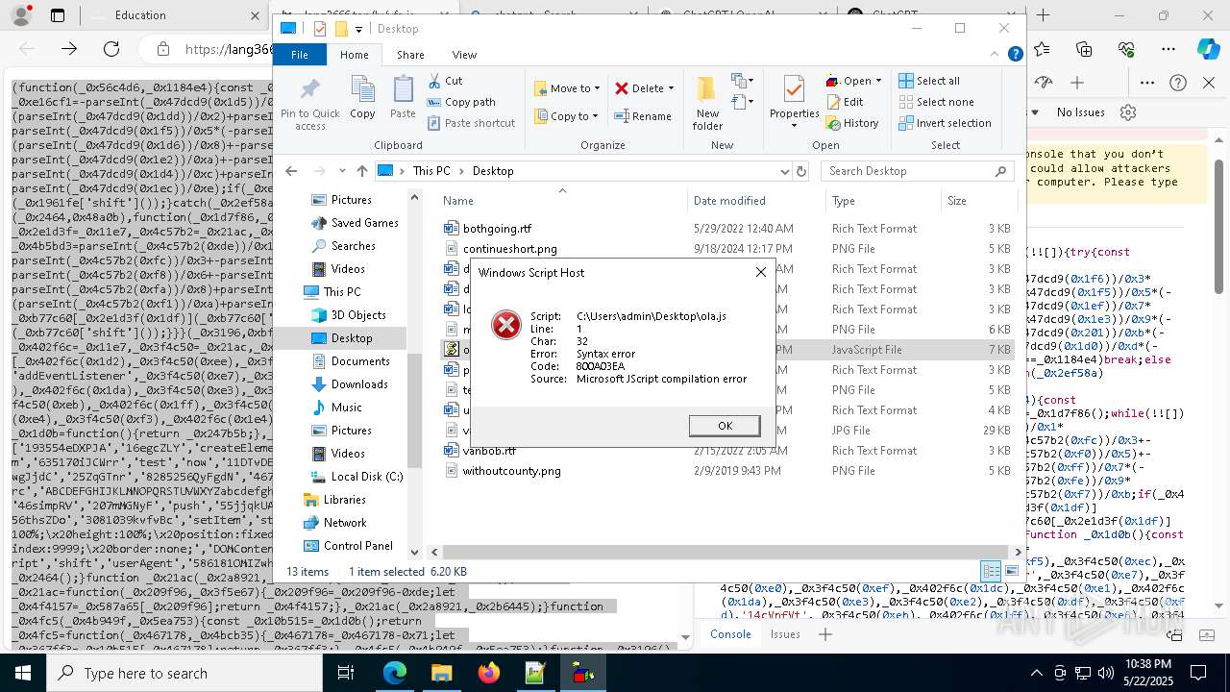Switch to the Share ribbon tab

coord(410,55)
